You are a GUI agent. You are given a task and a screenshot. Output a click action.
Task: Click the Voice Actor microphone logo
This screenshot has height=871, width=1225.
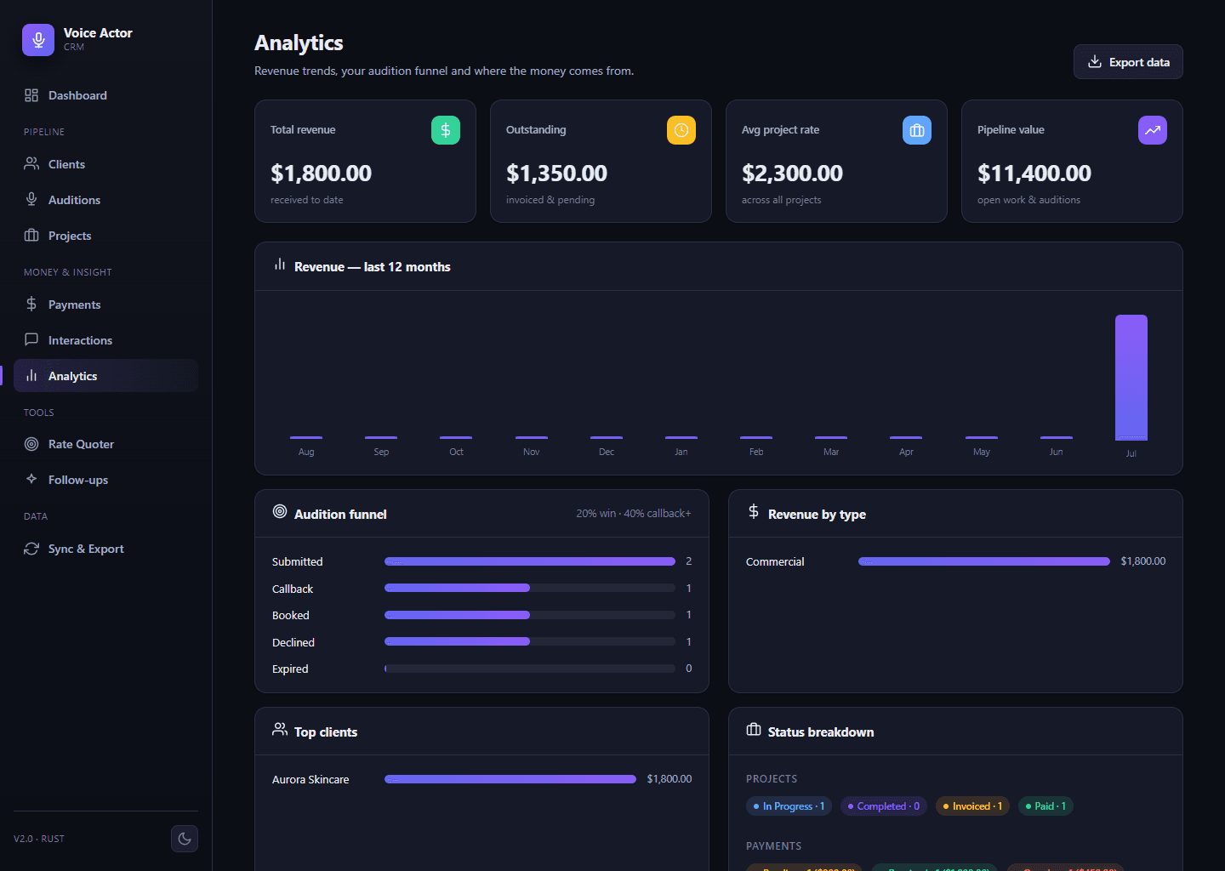click(38, 40)
